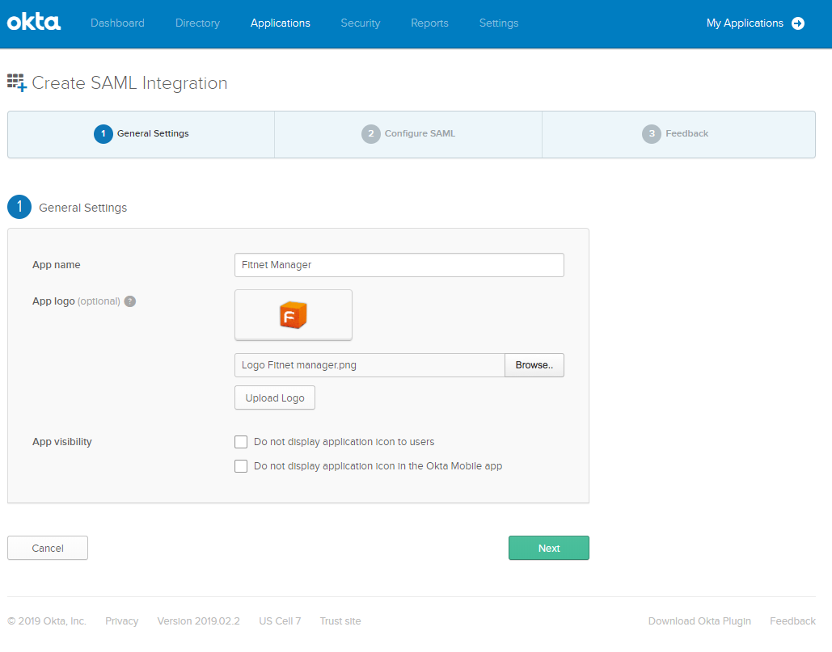Image resolution: width=832 pixels, height=652 pixels.
Task: Click the Create SAML Integration grid icon
Action: [x=16, y=82]
